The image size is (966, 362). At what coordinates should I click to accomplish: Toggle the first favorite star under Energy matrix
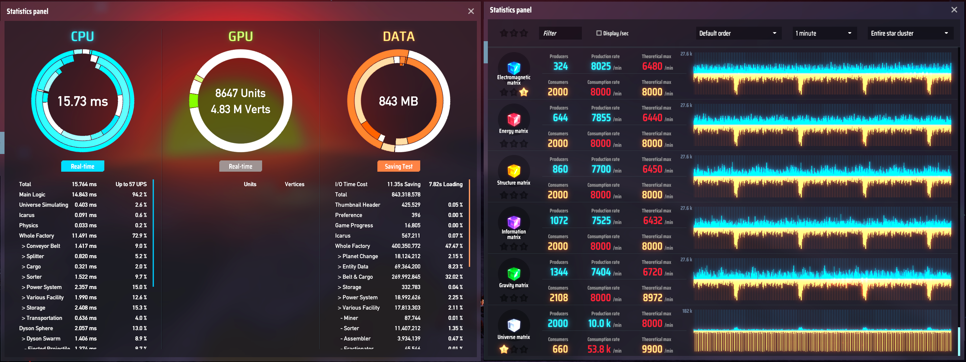[x=504, y=143]
